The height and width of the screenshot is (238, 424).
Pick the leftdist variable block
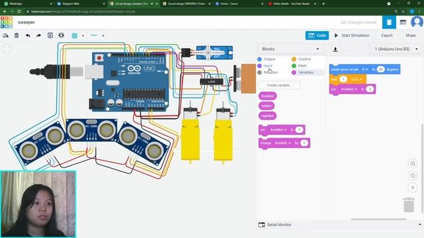(x=266, y=106)
